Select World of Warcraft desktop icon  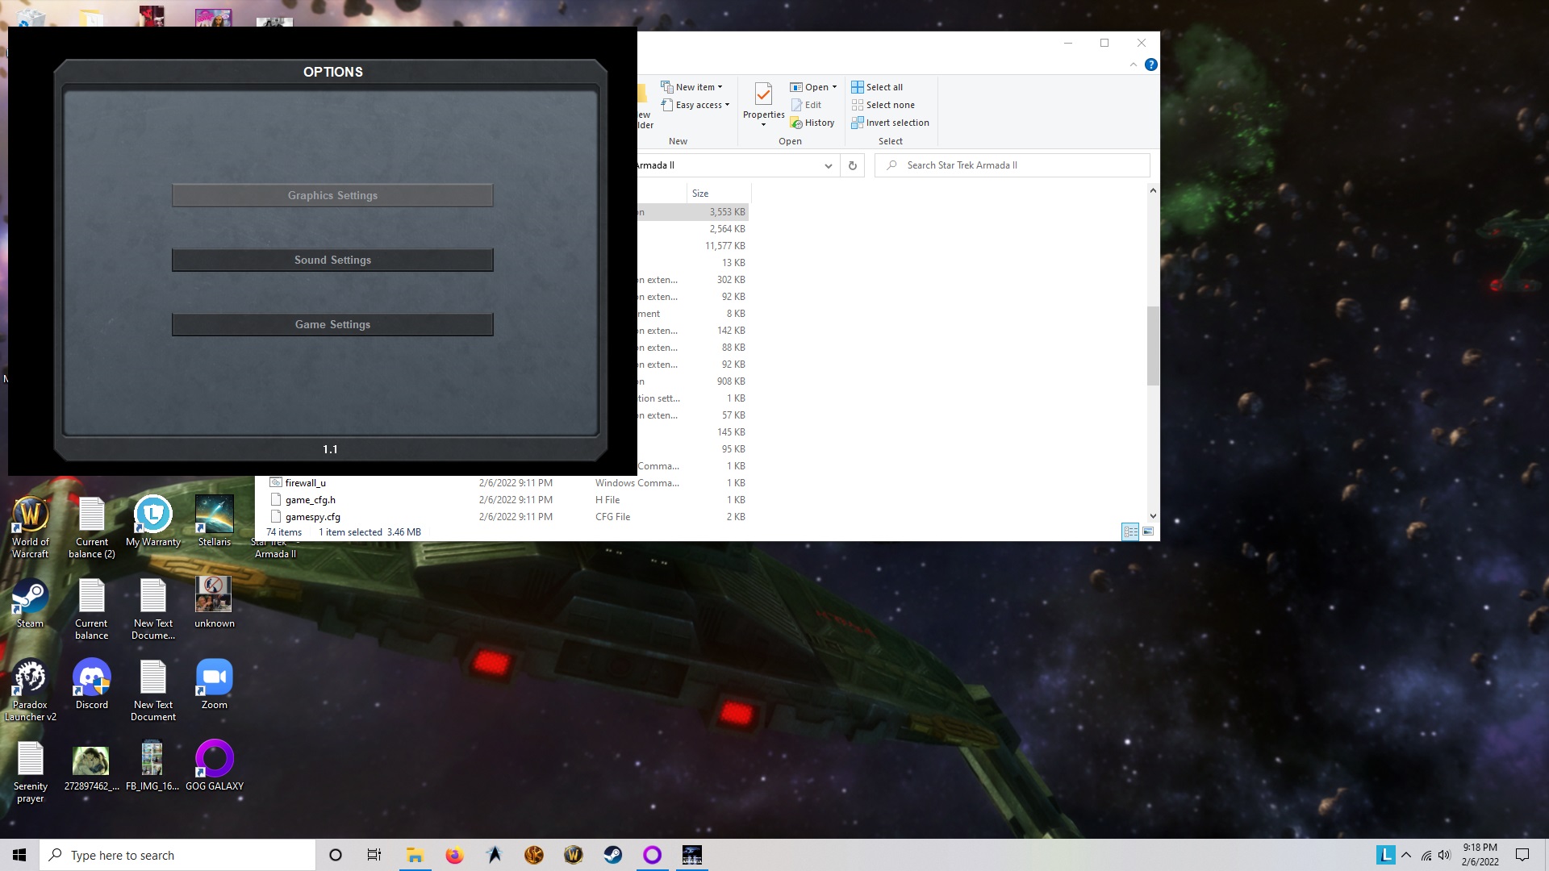pyautogui.click(x=31, y=527)
